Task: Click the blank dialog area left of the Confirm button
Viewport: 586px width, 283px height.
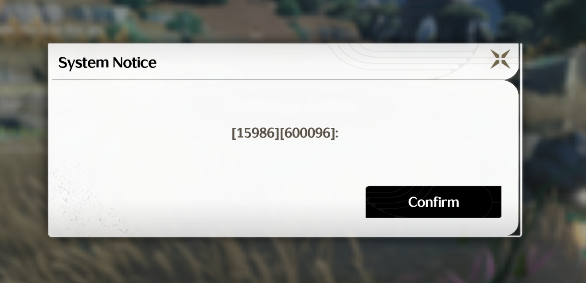Action: coord(222,202)
